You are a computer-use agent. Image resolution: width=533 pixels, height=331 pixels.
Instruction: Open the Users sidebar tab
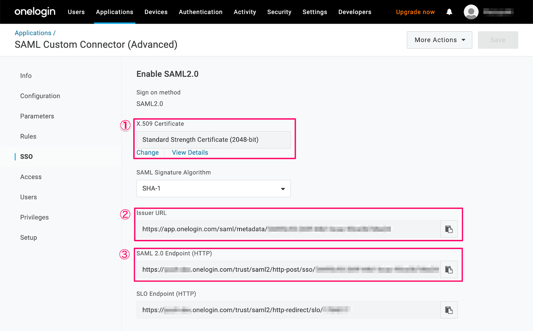pyautogui.click(x=29, y=197)
